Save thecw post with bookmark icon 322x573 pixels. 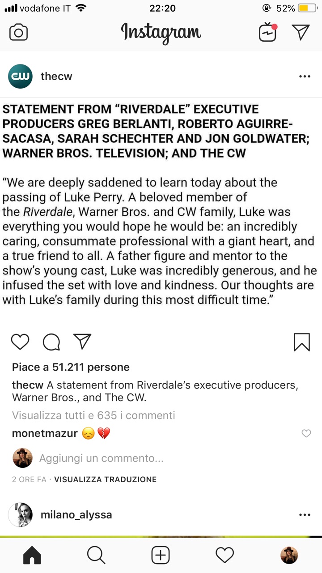(x=302, y=342)
